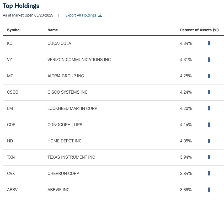Click the 4.20% value for Lockheed Martin

point(186,108)
